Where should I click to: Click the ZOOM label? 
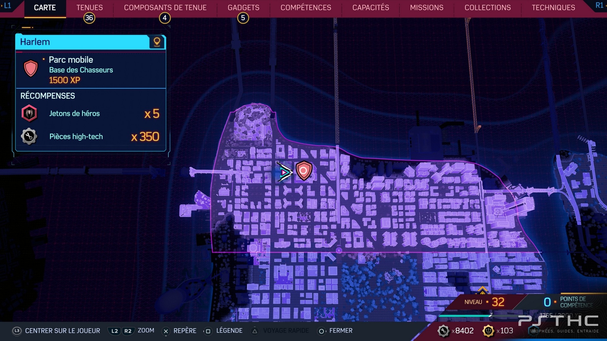[x=146, y=330]
